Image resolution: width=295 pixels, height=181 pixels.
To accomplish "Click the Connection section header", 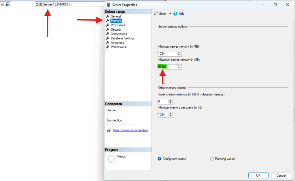I will click(128, 104).
